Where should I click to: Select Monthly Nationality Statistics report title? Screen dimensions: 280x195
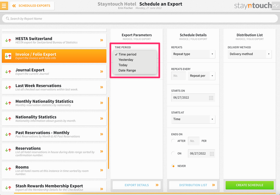44,101
